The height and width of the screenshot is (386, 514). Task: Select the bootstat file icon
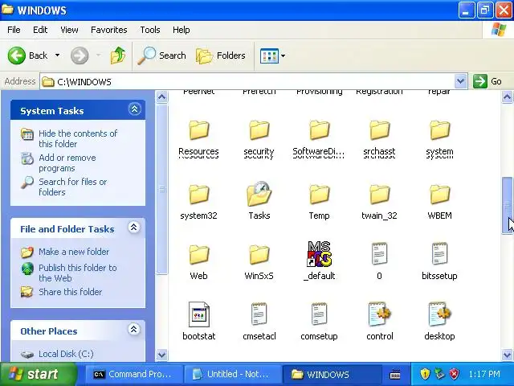coord(198,314)
